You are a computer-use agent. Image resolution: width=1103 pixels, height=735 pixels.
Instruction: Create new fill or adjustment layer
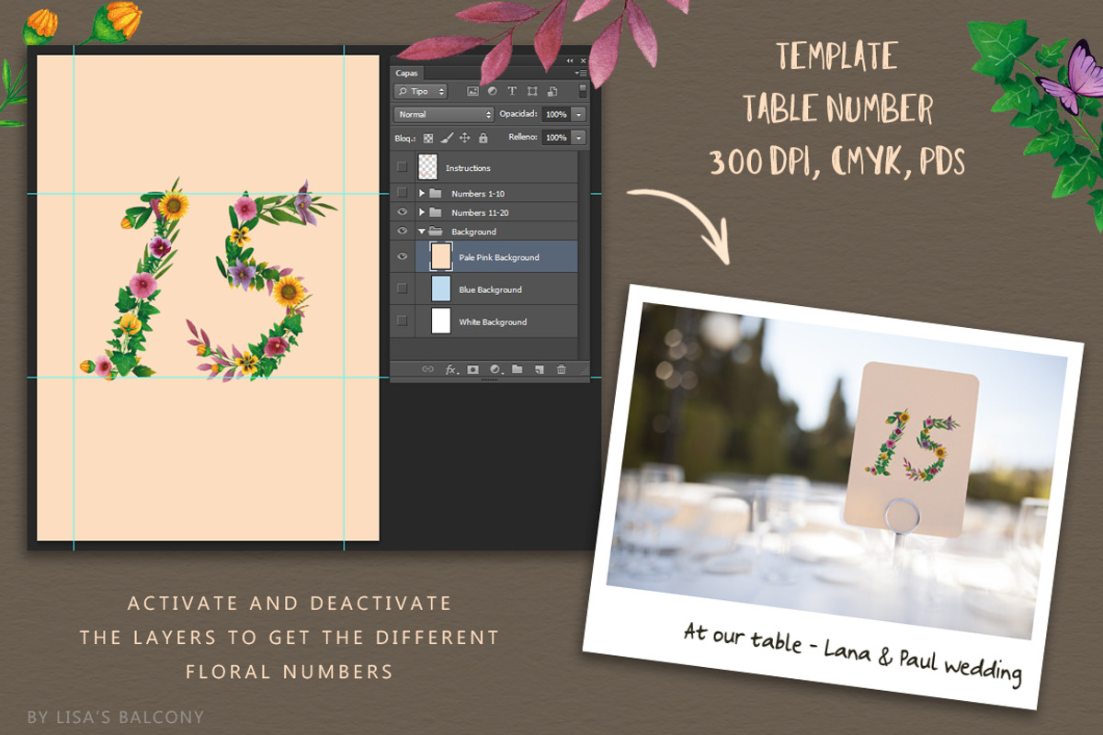[496, 369]
